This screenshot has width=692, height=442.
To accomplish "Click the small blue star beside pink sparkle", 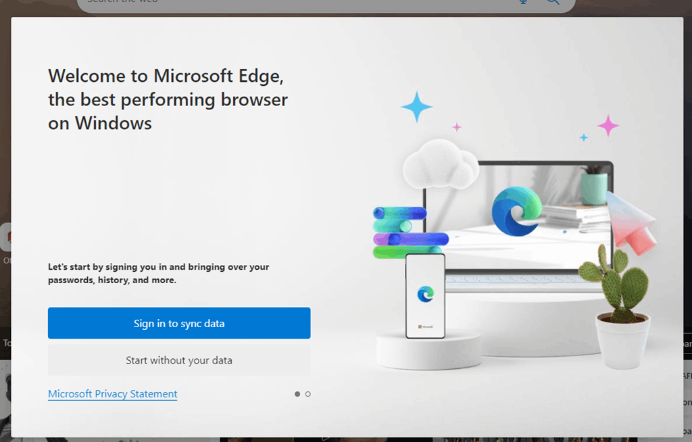I will point(584,137).
